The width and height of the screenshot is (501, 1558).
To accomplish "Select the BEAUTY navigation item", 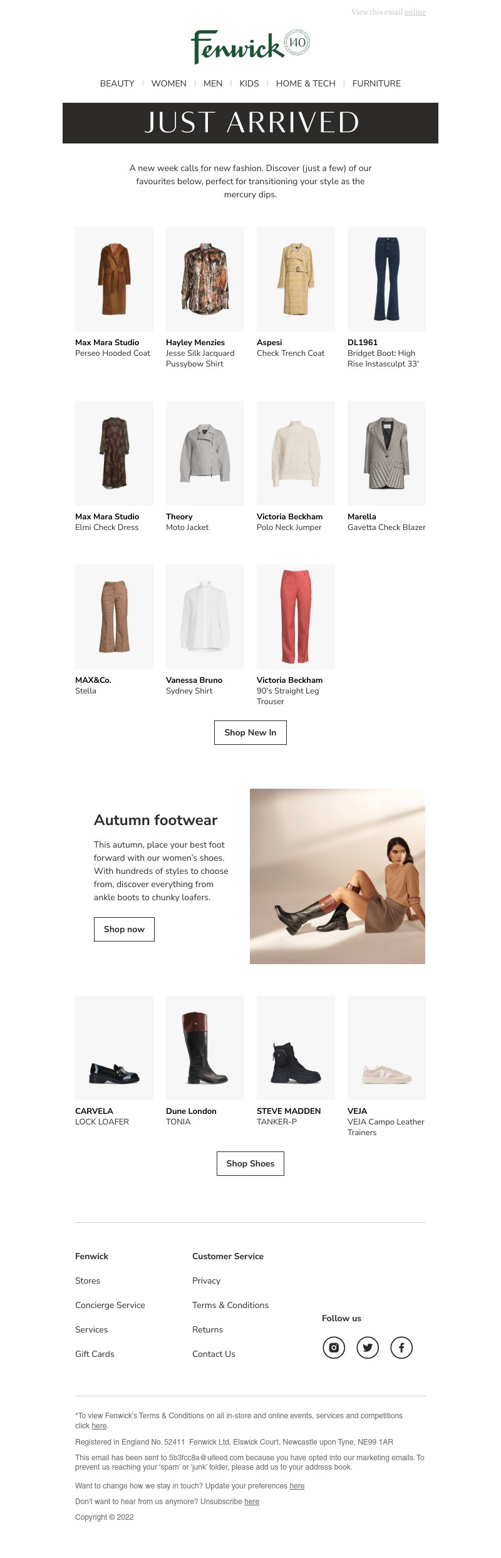I will coord(117,83).
